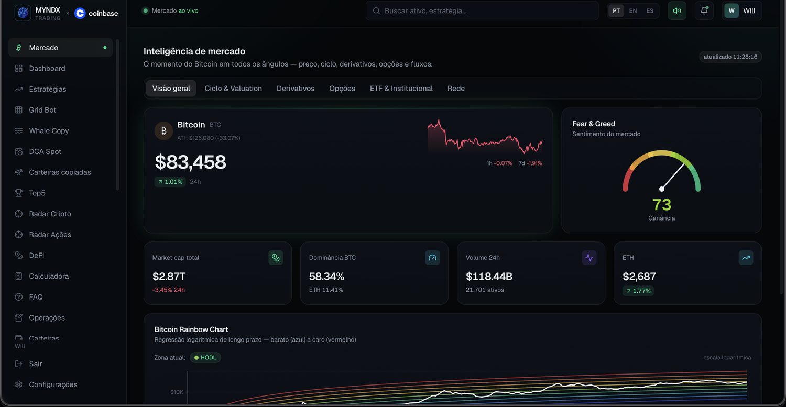Screen dimensions: 786x407
Task: Open the Radar Ações crosshair icon
Action: (x=19, y=235)
